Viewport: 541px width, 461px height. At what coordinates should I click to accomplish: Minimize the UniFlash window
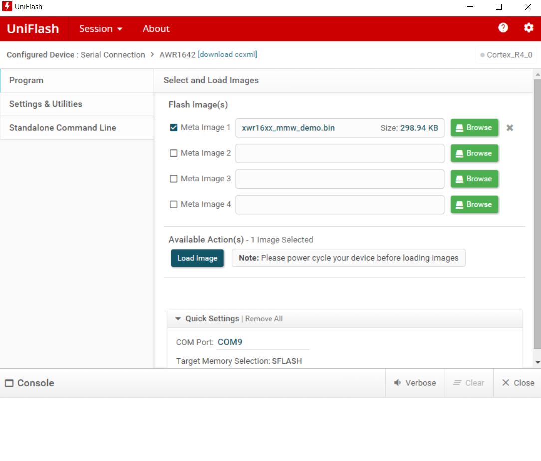(x=469, y=7)
